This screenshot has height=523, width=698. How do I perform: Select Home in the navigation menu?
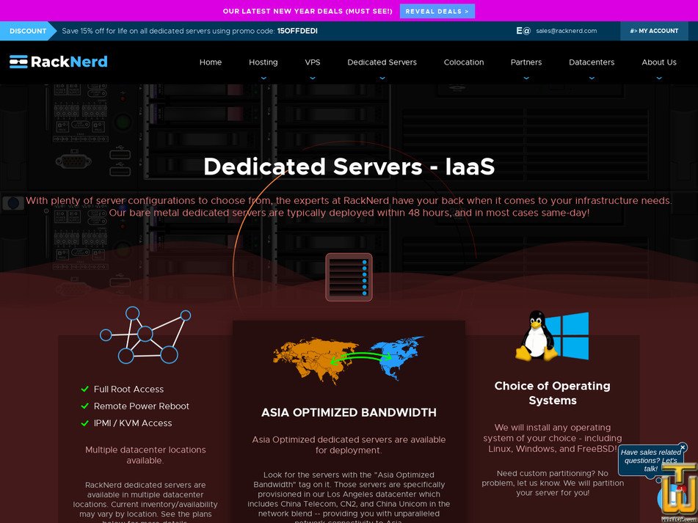(211, 62)
